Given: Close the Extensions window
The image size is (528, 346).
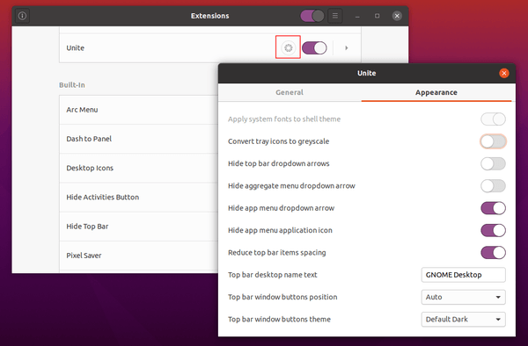Looking at the screenshot, I should [397, 16].
